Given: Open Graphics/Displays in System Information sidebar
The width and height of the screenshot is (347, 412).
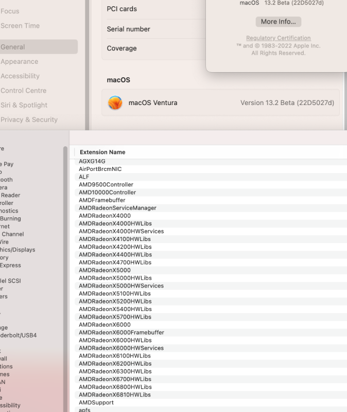Looking at the screenshot, I should 18,250.
